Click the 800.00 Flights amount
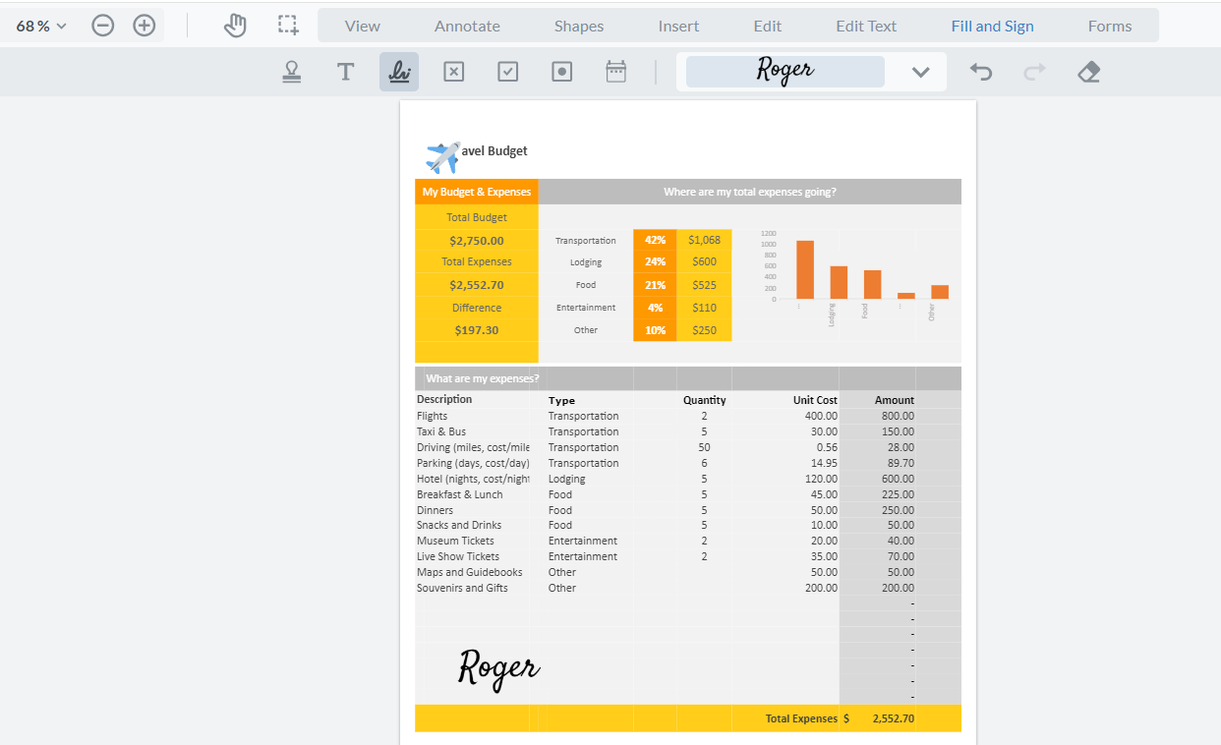Image resolution: width=1221 pixels, height=745 pixels. point(898,416)
